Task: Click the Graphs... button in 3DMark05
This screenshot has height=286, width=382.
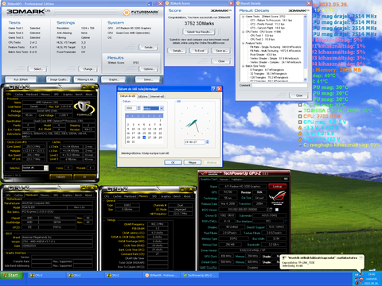Action: tap(114, 79)
